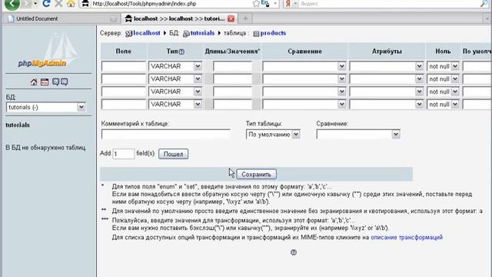The width and height of the screenshot is (492, 277).
Task: Click the Пошел button
Action: tap(173, 154)
